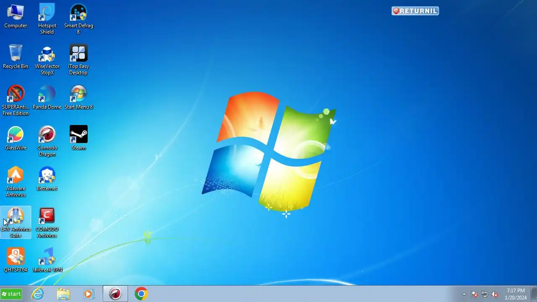Switch to Comodo Dragon taskbar button
The image size is (537, 302).
pos(115,294)
